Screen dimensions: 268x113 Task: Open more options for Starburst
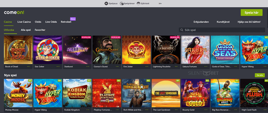point(88,67)
